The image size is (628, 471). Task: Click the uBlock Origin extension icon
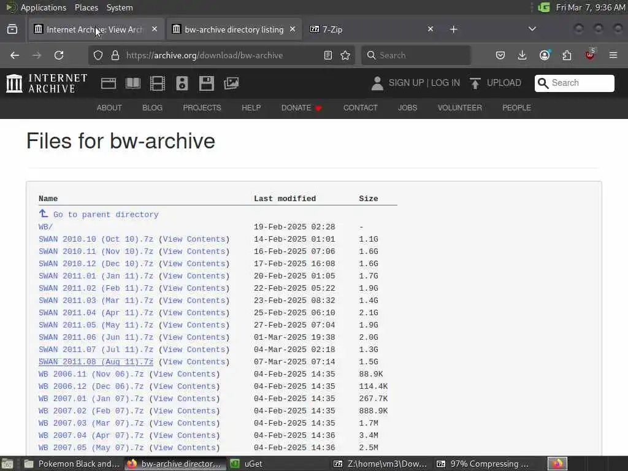tap(590, 55)
